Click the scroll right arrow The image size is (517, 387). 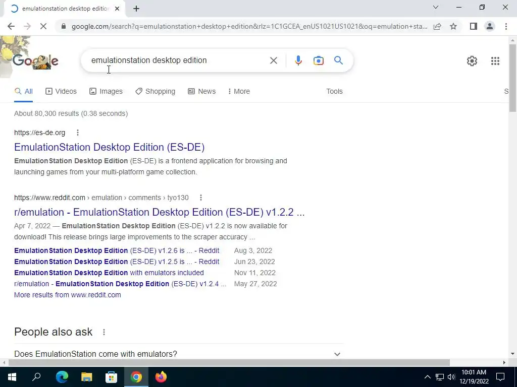[504, 363]
